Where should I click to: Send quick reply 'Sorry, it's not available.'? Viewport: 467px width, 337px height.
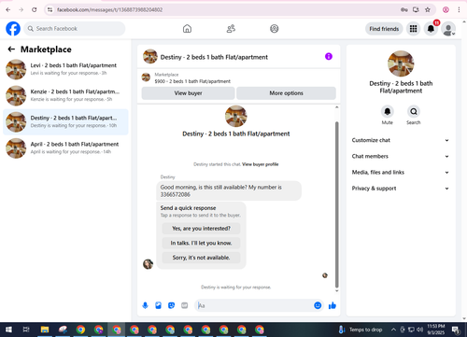pos(201,258)
